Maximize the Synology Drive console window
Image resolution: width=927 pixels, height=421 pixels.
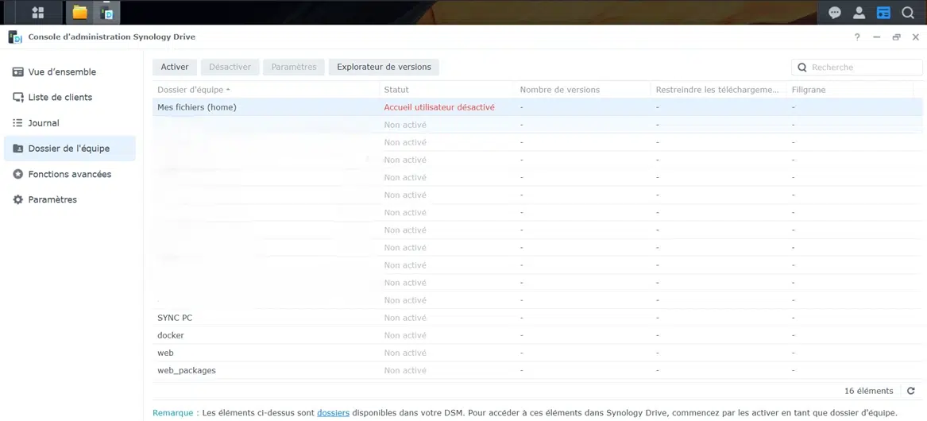tap(896, 37)
